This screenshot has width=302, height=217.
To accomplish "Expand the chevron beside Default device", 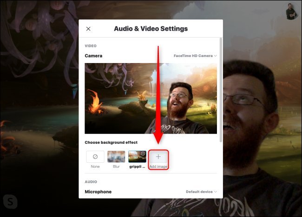I will coord(215,191).
